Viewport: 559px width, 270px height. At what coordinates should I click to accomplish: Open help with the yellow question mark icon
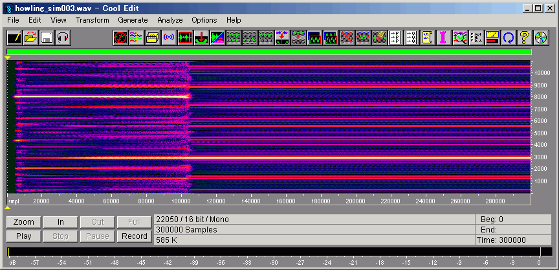coord(525,38)
